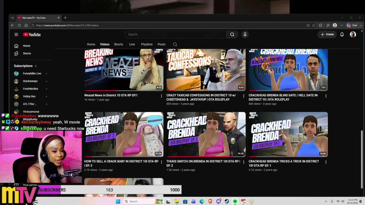Screen dimensions: 365x205
Task: Open the Live channel tab
Action: (x=132, y=44)
